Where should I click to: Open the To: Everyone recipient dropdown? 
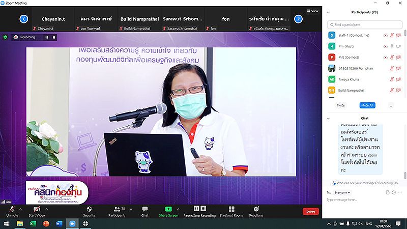click(342, 192)
